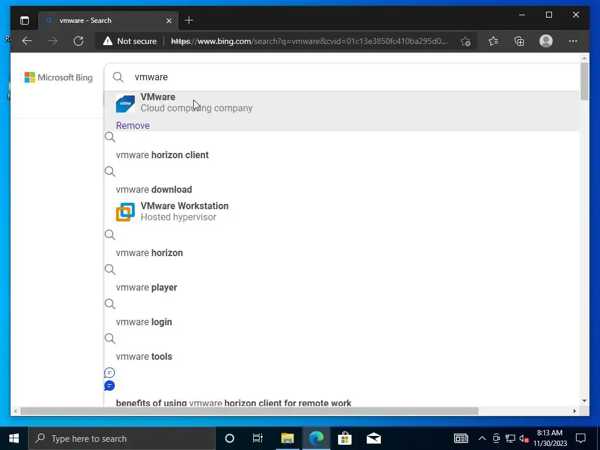Open the clock showing 8:13 AM

[x=550, y=438]
